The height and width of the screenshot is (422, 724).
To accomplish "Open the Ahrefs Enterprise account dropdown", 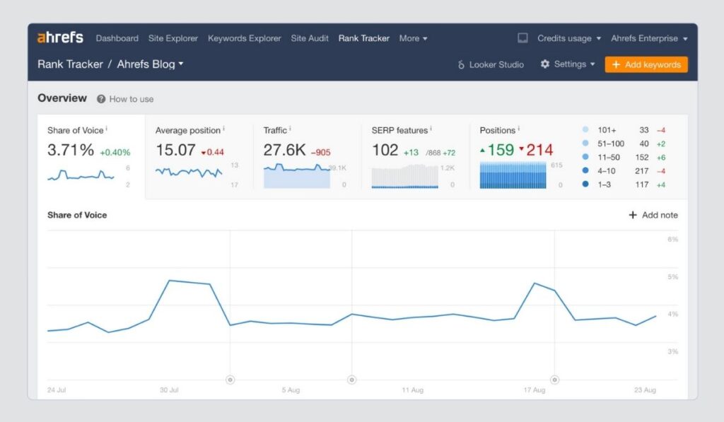I will [649, 38].
